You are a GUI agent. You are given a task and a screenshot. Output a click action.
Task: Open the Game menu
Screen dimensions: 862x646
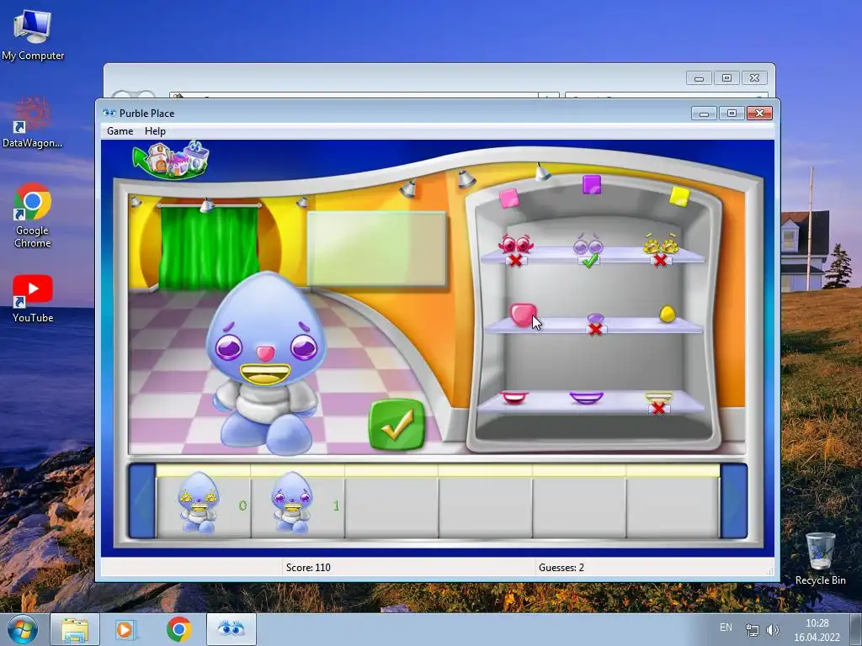click(x=120, y=131)
